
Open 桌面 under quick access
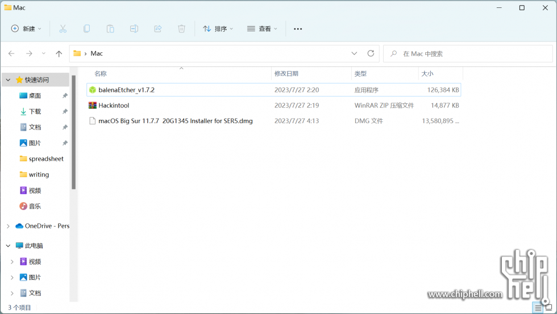[35, 96]
